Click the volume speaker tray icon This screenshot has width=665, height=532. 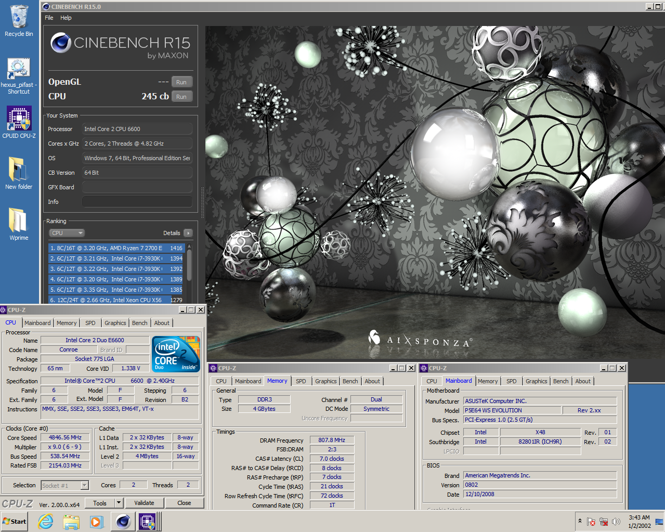pos(616,522)
